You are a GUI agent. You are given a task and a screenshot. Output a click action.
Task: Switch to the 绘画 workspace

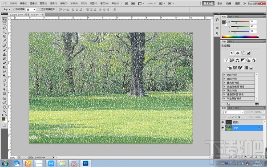click(229, 4)
